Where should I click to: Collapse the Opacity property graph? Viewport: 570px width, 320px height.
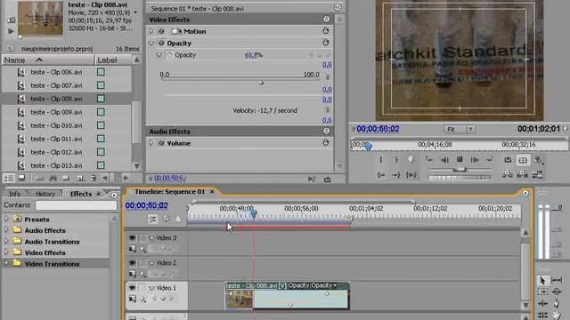[159, 55]
